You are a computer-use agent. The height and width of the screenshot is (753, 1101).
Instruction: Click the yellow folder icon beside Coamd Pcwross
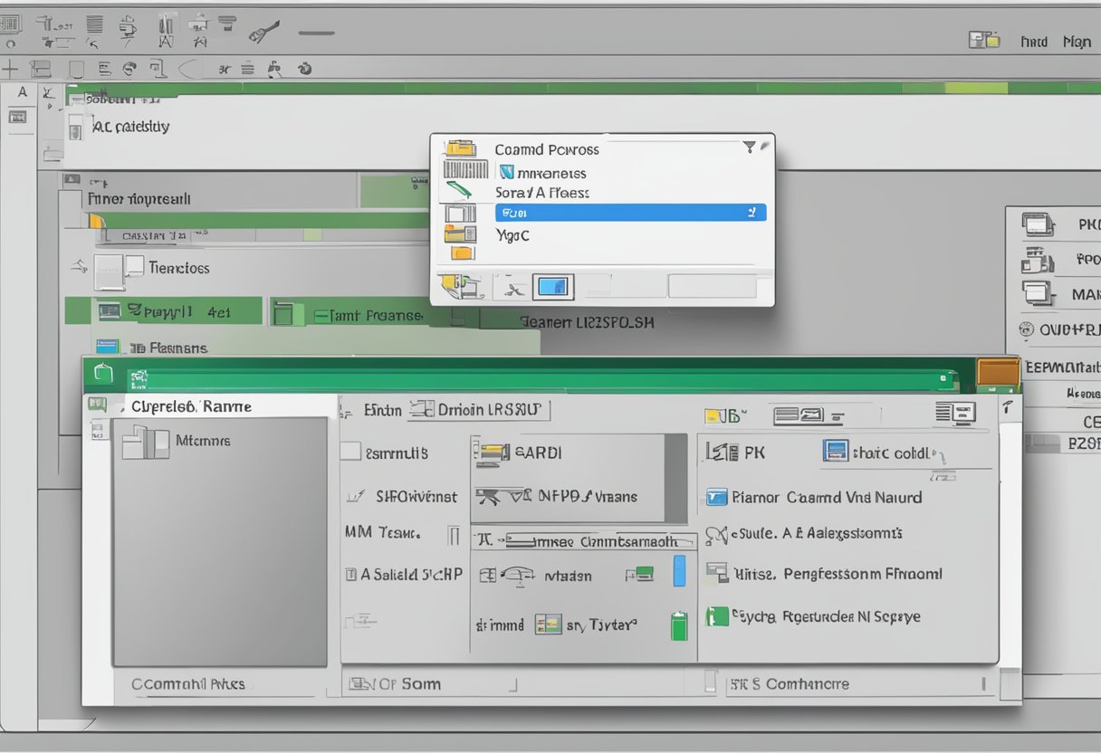pyautogui.click(x=460, y=148)
